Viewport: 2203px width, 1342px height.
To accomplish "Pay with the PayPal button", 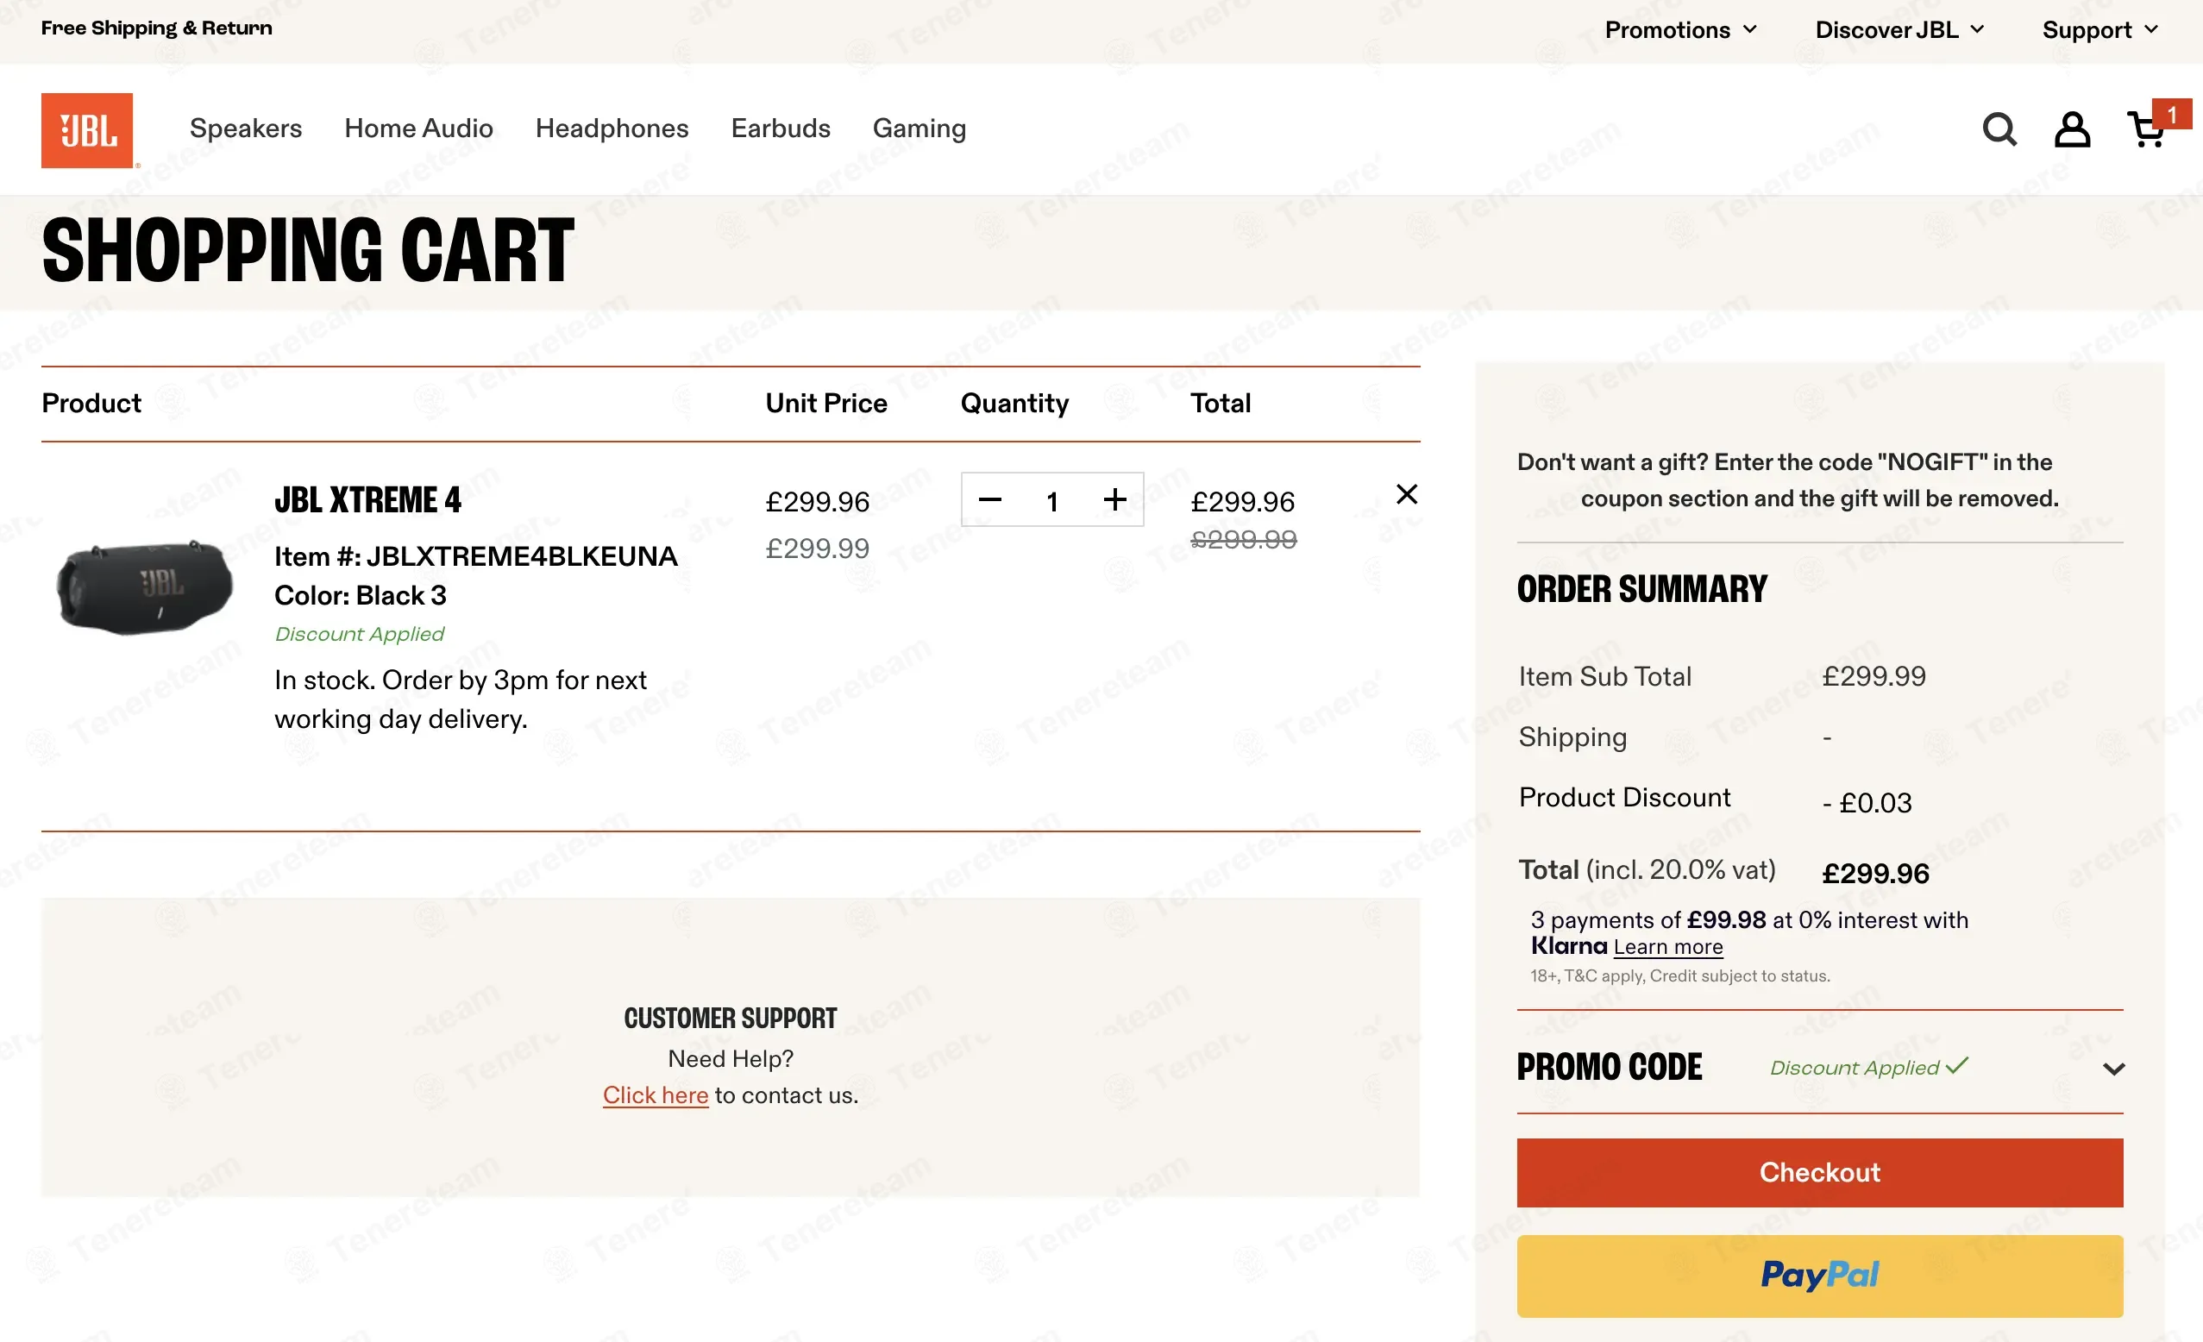I will pos(1819,1276).
